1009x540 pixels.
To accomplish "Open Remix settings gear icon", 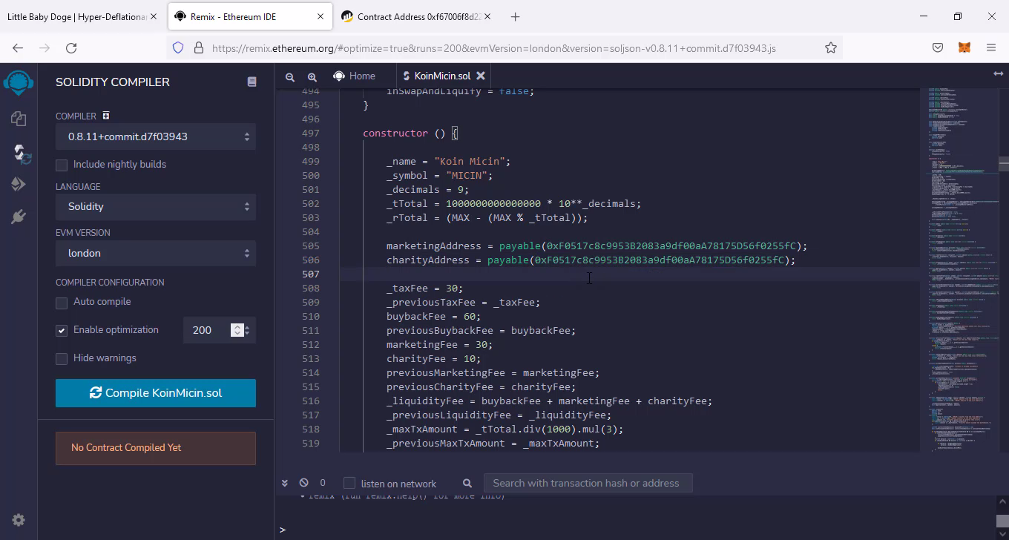I will pyautogui.click(x=19, y=520).
